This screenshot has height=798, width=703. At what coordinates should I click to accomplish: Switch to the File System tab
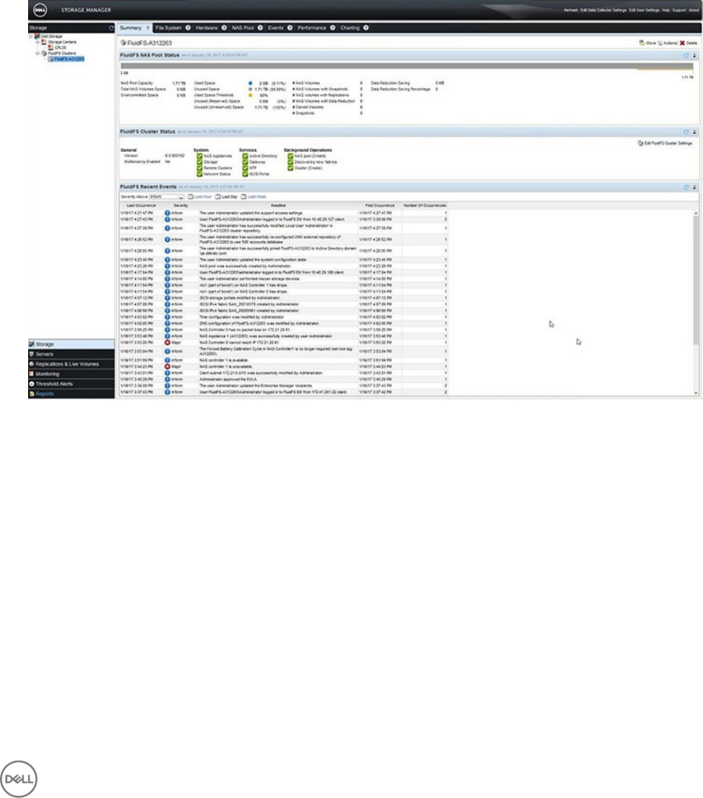click(168, 28)
